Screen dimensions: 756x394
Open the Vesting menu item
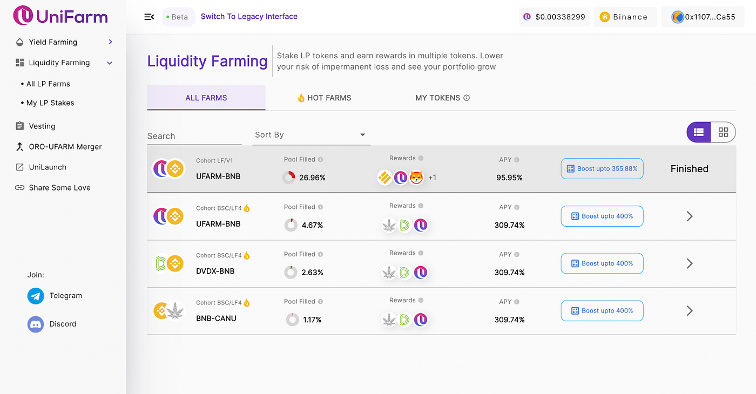[x=42, y=126]
